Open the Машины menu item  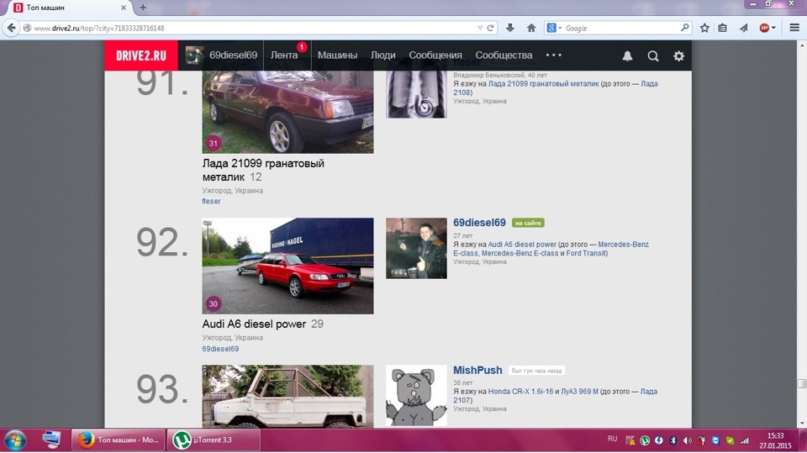(337, 55)
